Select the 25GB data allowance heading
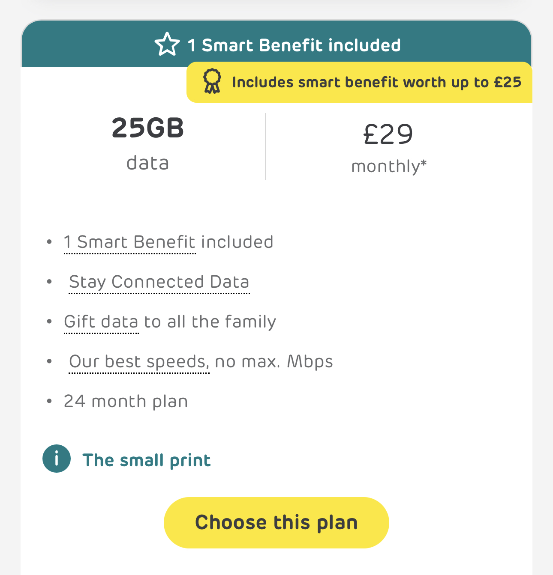Image resolution: width=553 pixels, height=575 pixels. [x=148, y=128]
